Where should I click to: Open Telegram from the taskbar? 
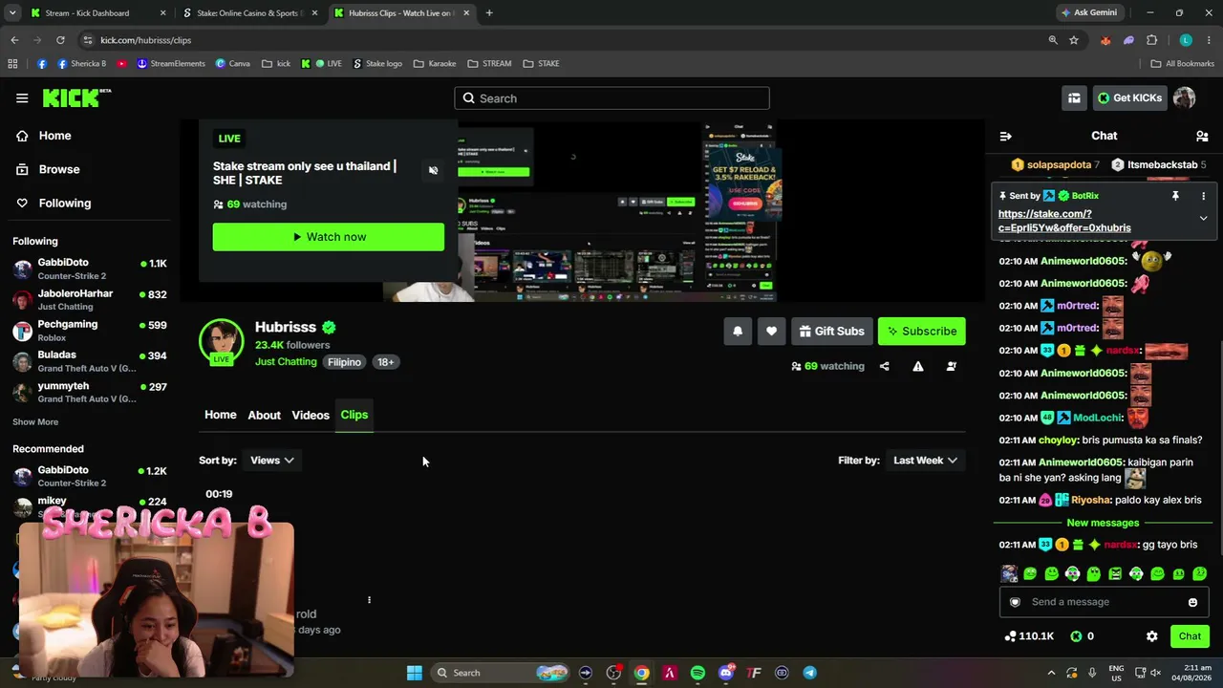(x=809, y=673)
